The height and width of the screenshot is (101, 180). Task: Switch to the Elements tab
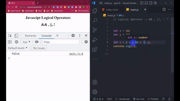[30, 36]
